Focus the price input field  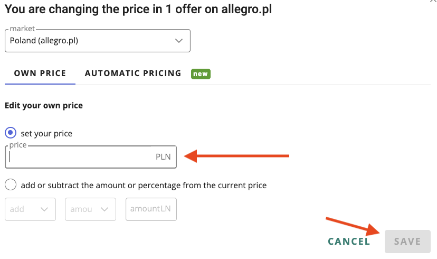(x=79, y=157)
